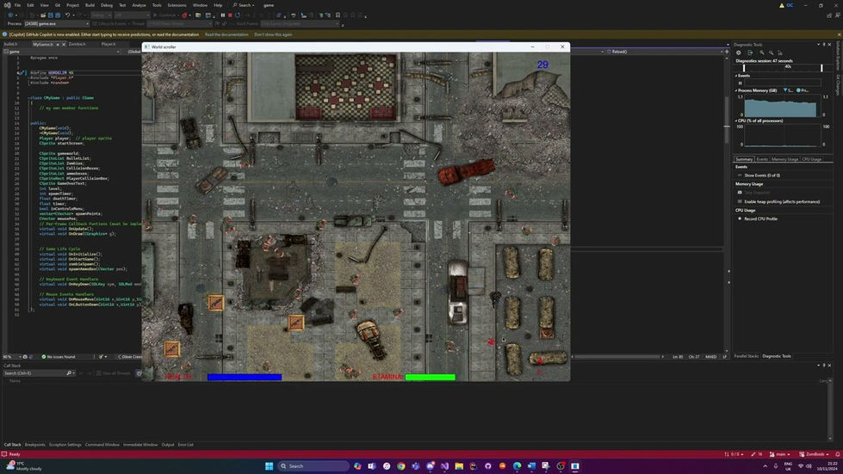The image size is (843, 474).
Task: Click the Windows taskbar Search box
Action: pos(313,466)
